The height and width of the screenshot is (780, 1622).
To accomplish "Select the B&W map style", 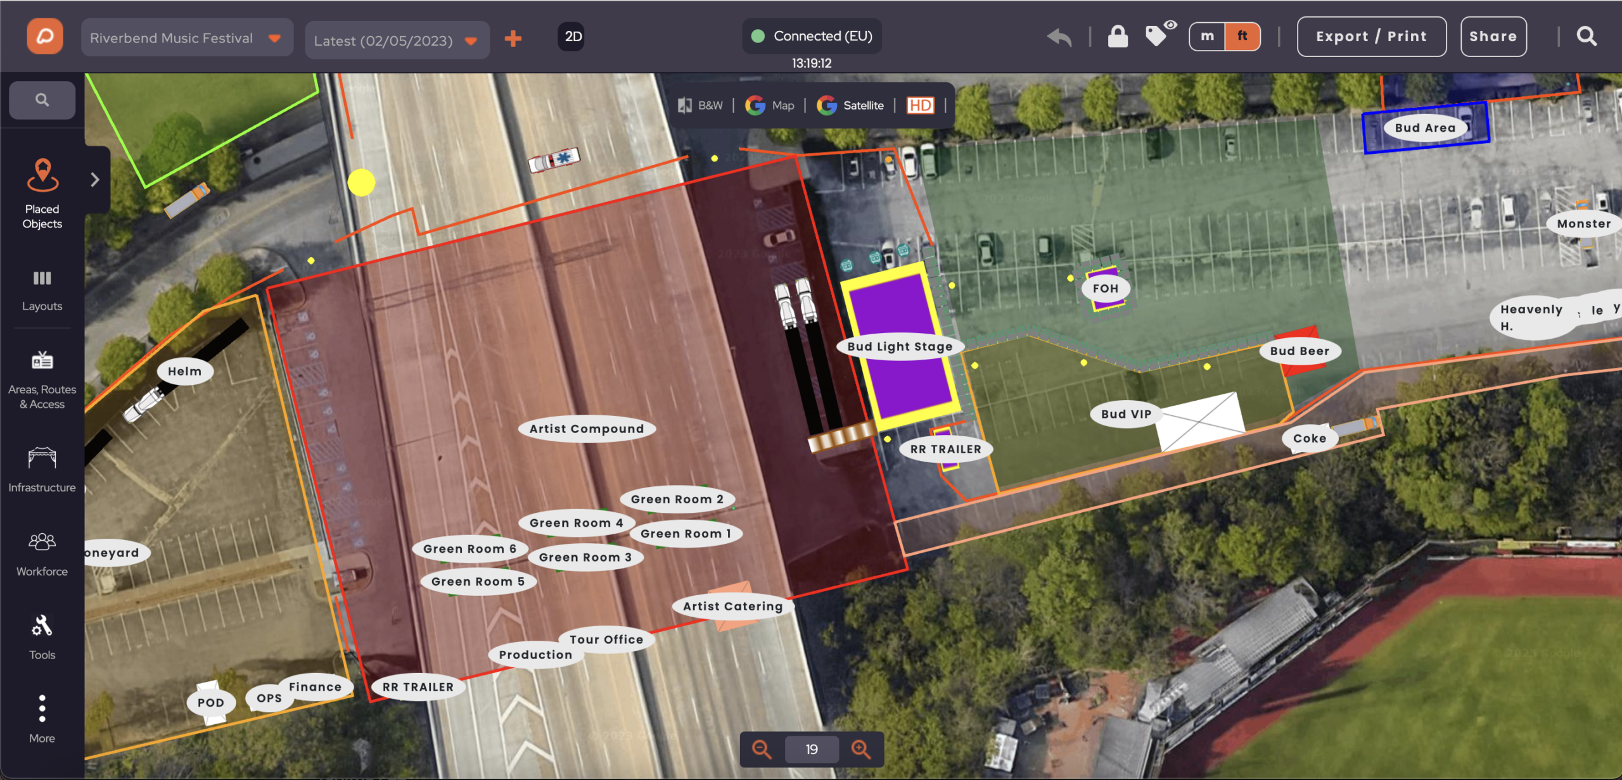I will click(x=700, y=105).
